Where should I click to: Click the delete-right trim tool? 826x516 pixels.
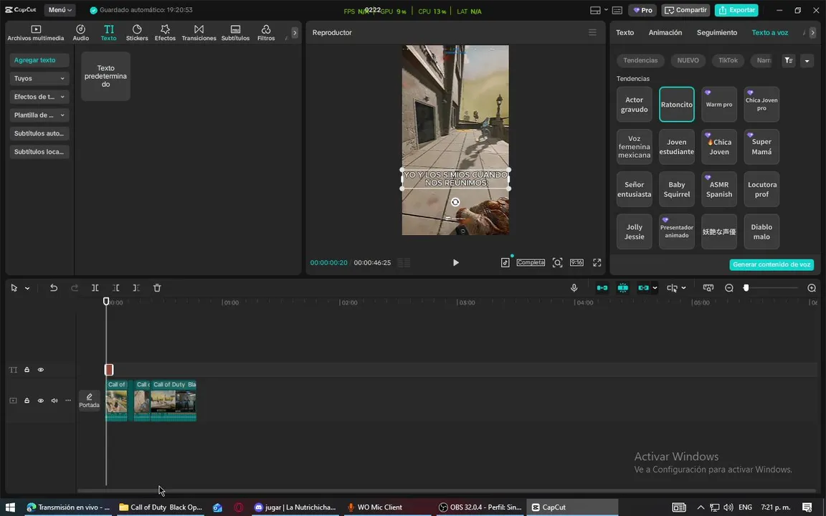[136, 288]
